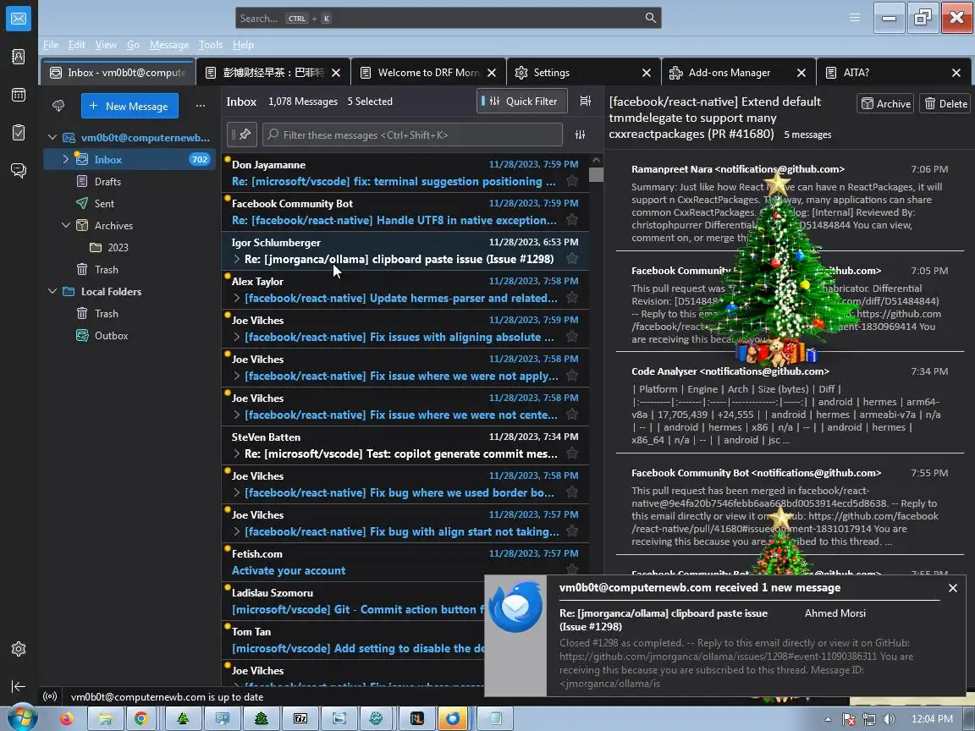
Task: Open the Tools menu
Action: click(x=210, y=45)
